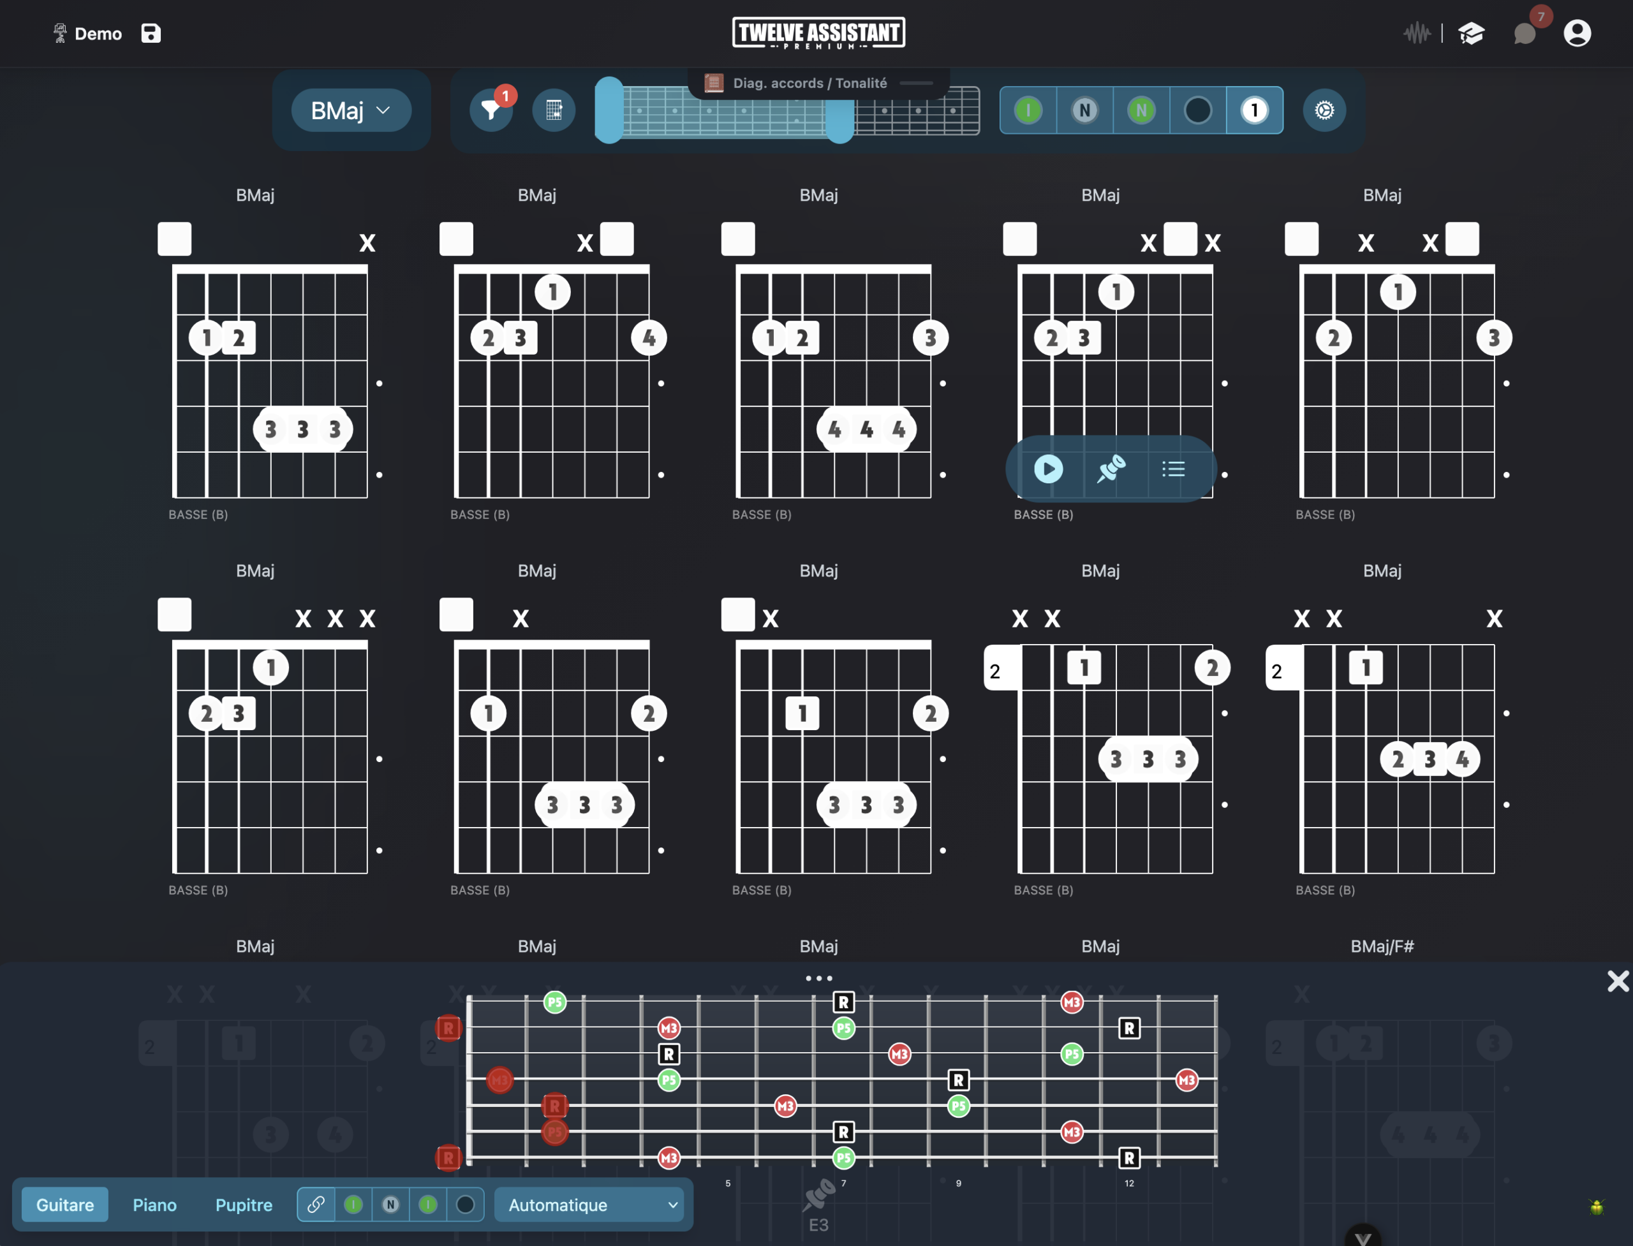Click the bug report beetle icon
The image size is (1633, 1246).
pyautogui.click(x=1597, y=1206)
